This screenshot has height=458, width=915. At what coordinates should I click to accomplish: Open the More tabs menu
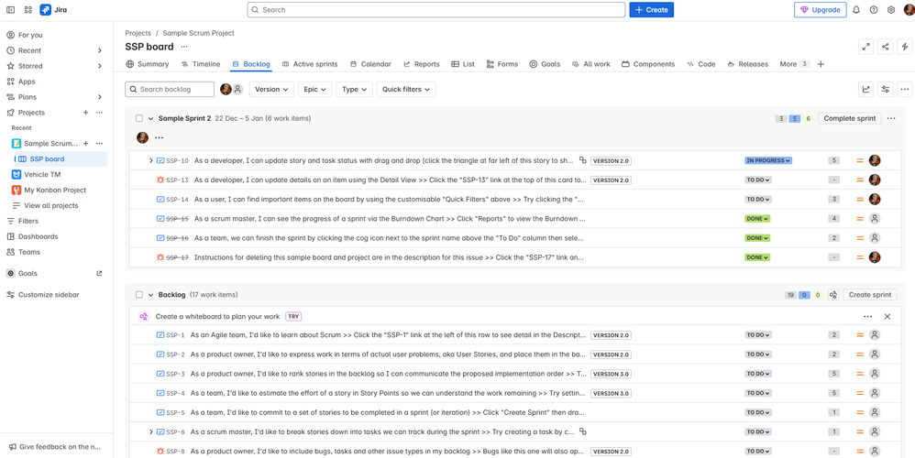click(794, 64)
